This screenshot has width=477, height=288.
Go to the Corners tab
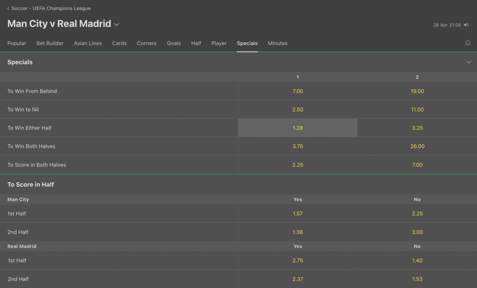(x=146, y=43)
